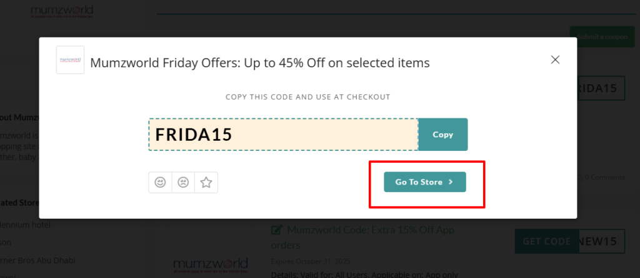The width and height of the screenshot is (640, 278).
Task: Click the Mumzworld Friday Offers popup title
Action: click(260, 63)
